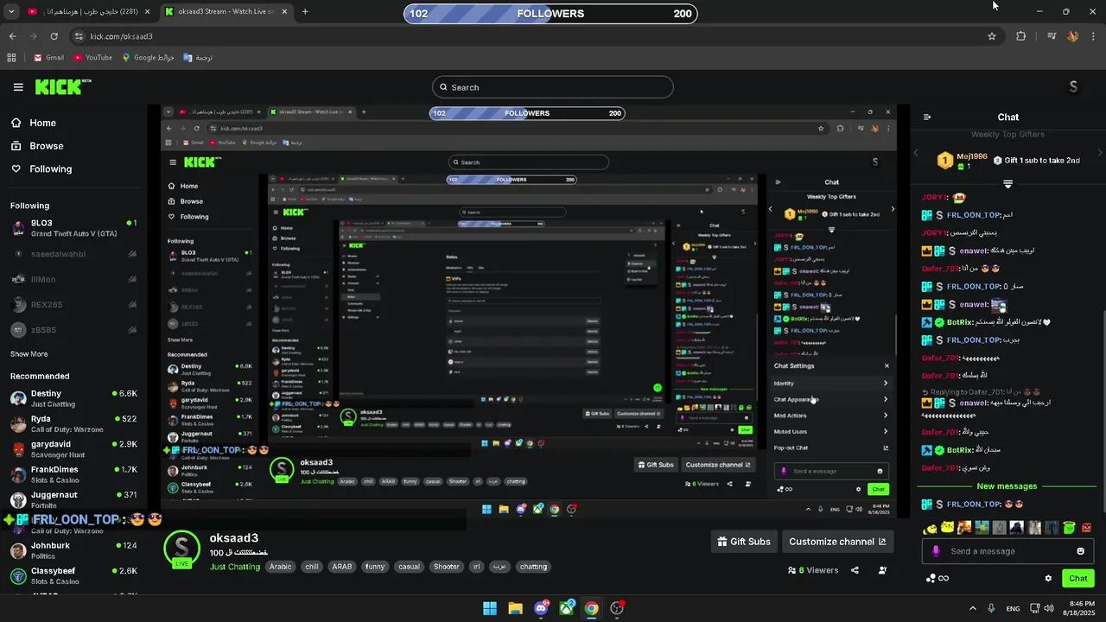This screenshot has height=622, width=1106.
Task: Open 9LO3 channel in Following list
Action: point(73,228)
